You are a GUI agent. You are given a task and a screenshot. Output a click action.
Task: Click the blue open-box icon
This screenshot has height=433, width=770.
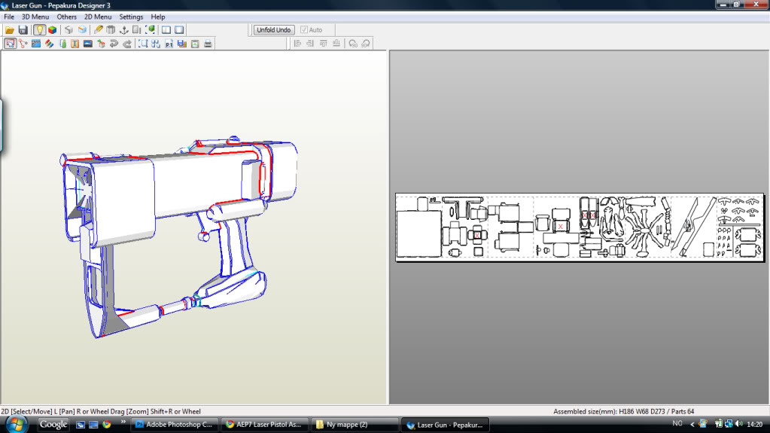pyautogui.click(x=82, y=30)
